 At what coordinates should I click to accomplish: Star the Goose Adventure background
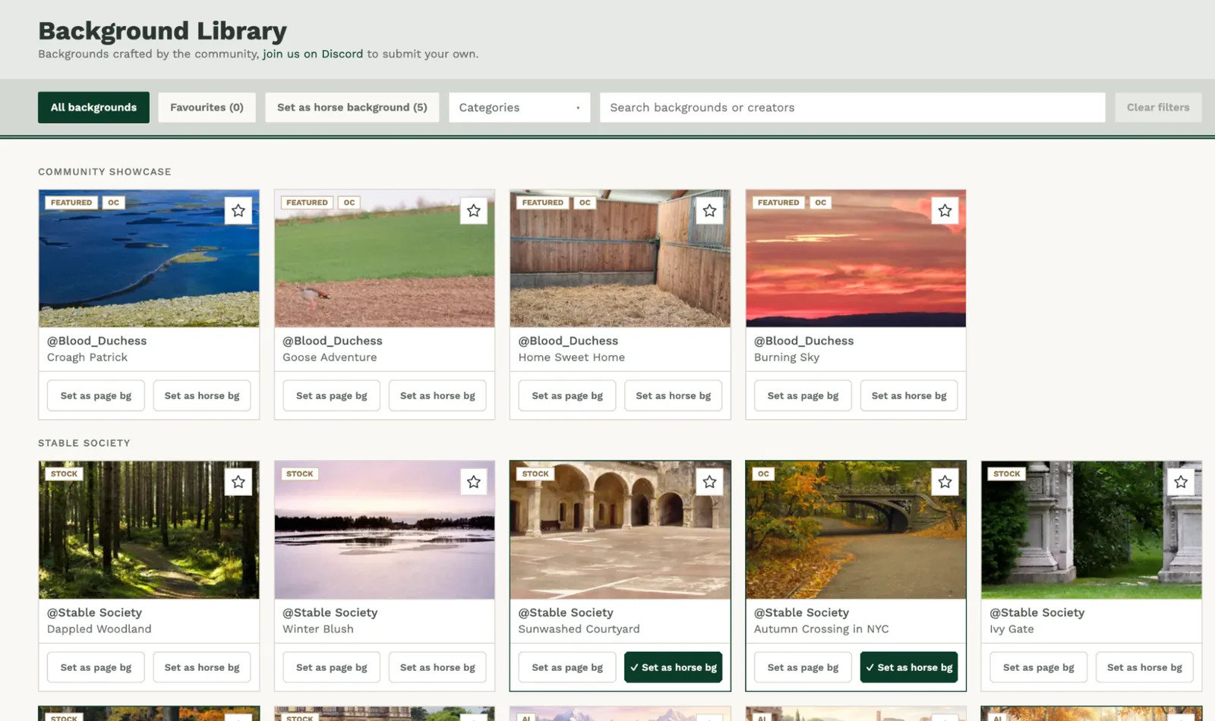click(x=474, y=210)
